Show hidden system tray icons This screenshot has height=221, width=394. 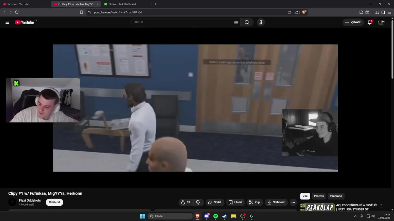[355, 216]
